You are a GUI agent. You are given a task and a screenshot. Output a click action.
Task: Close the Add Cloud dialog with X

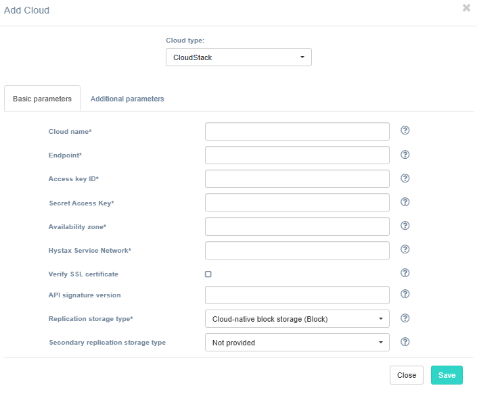coord(466,8)
